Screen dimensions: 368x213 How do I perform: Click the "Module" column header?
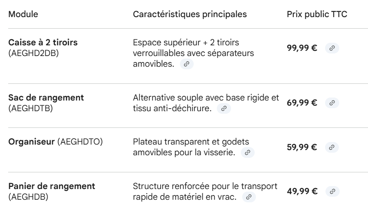tap(23, 14)
